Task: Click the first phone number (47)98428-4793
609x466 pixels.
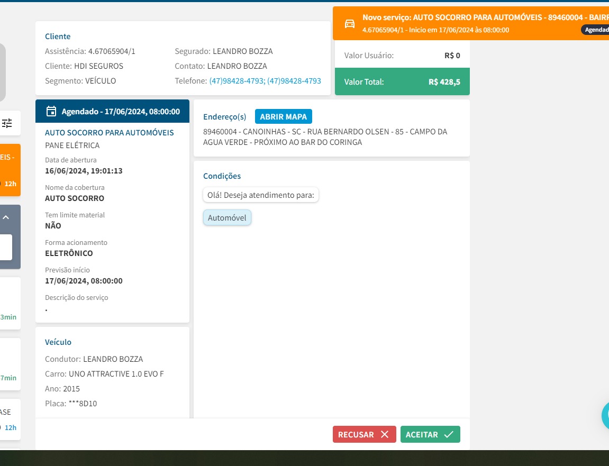Action: [237, 81]
